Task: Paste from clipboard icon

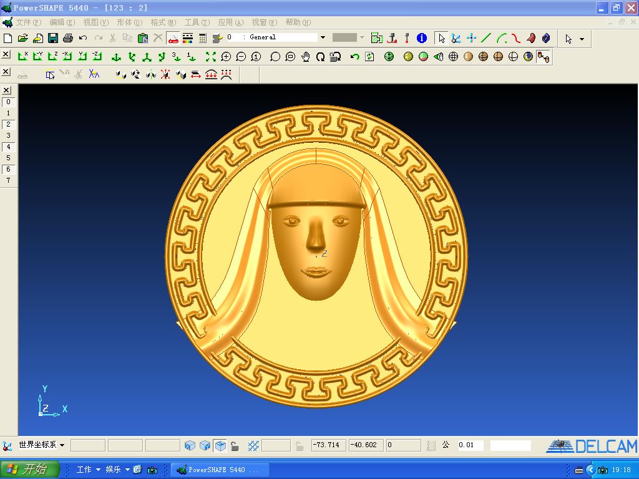Action: coord(143,38)
